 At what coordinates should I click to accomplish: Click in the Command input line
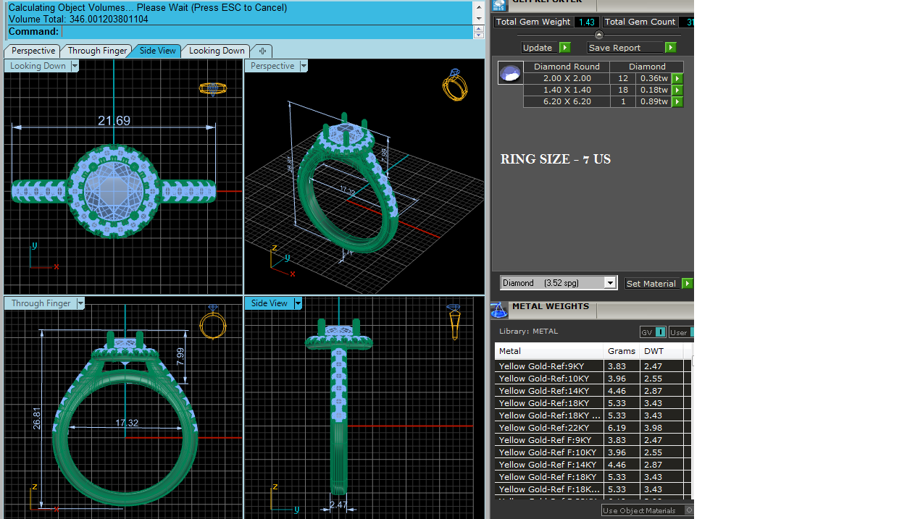pyautogui.click(x=267, y=32)
